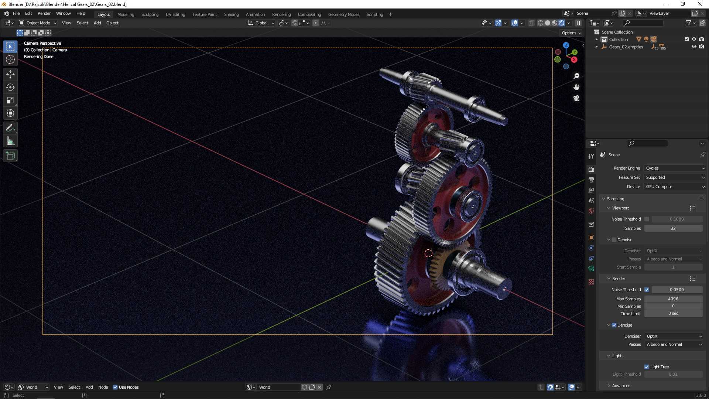The height and width of the screenshot is (399, 709).
Task: Toggle camera view with camera gizmo
Action: [x=576, y=98]
